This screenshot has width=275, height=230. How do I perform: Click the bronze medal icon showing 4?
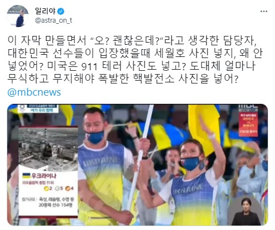[68, 189]
